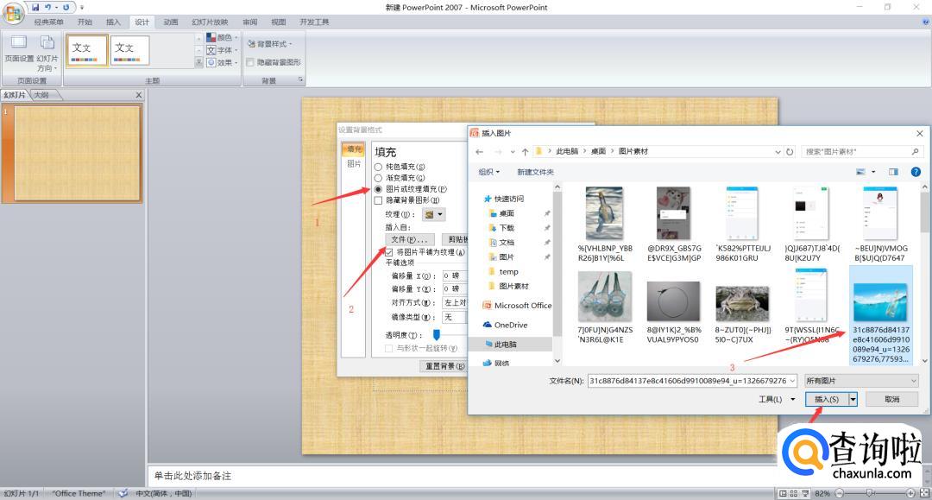The height and width of the screenshot is (500, 932).
Task: Switch to the 开发工具 ribbon tab
Action: 314,22
